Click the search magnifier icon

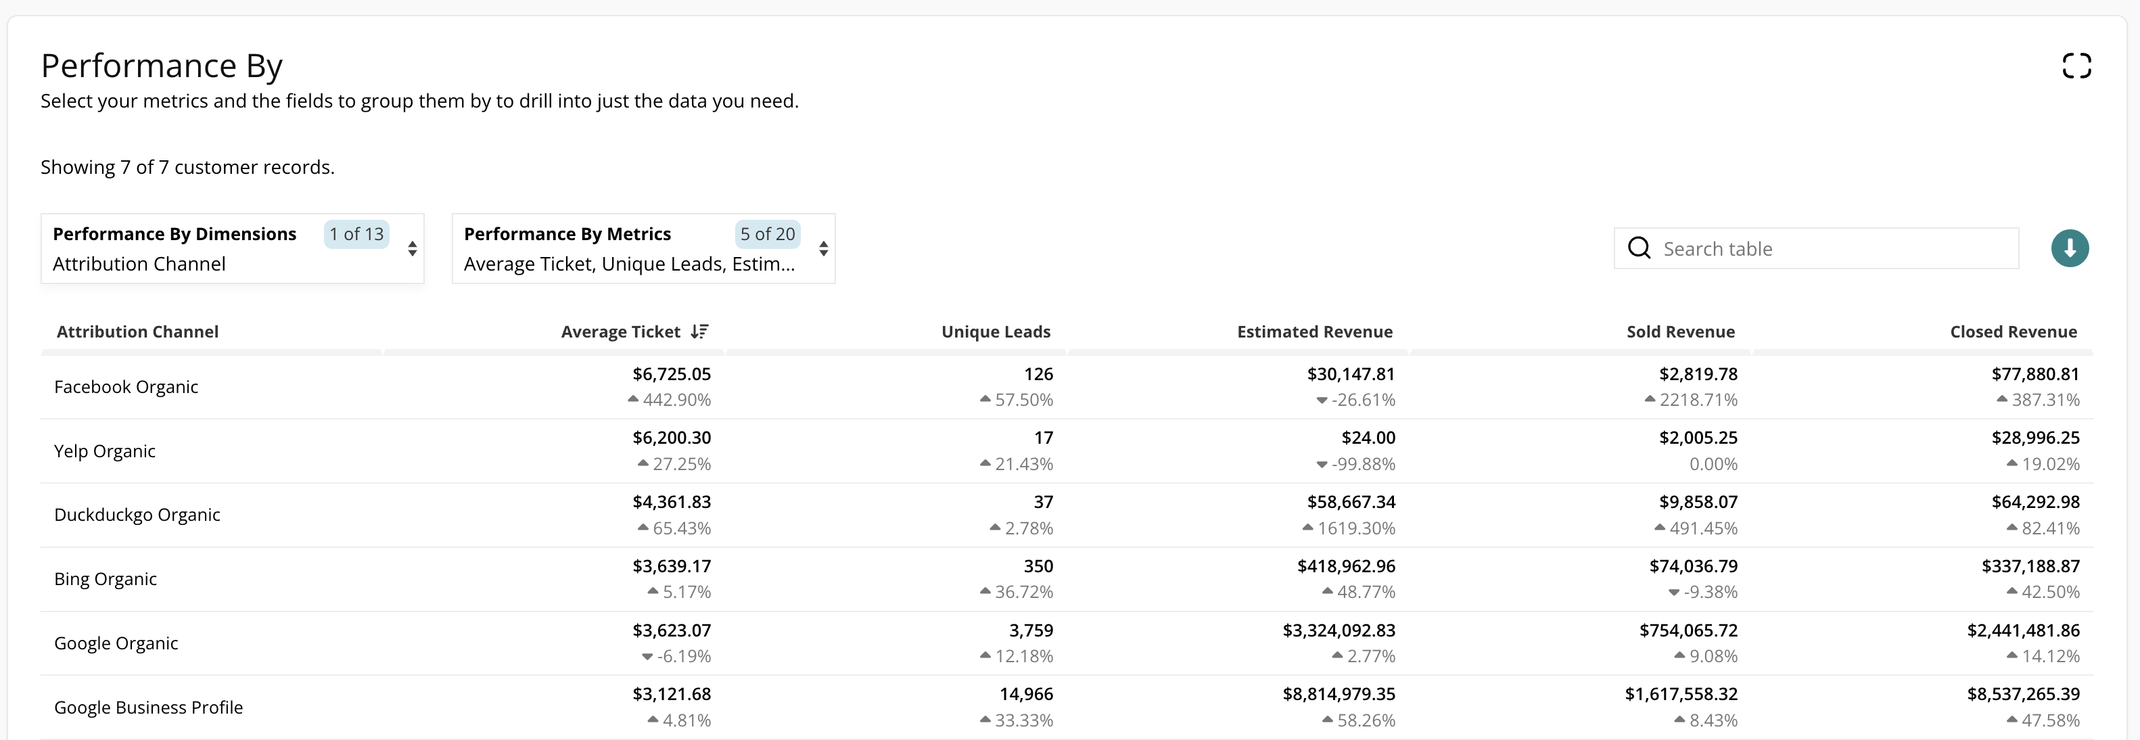(x=1638, y=248)
